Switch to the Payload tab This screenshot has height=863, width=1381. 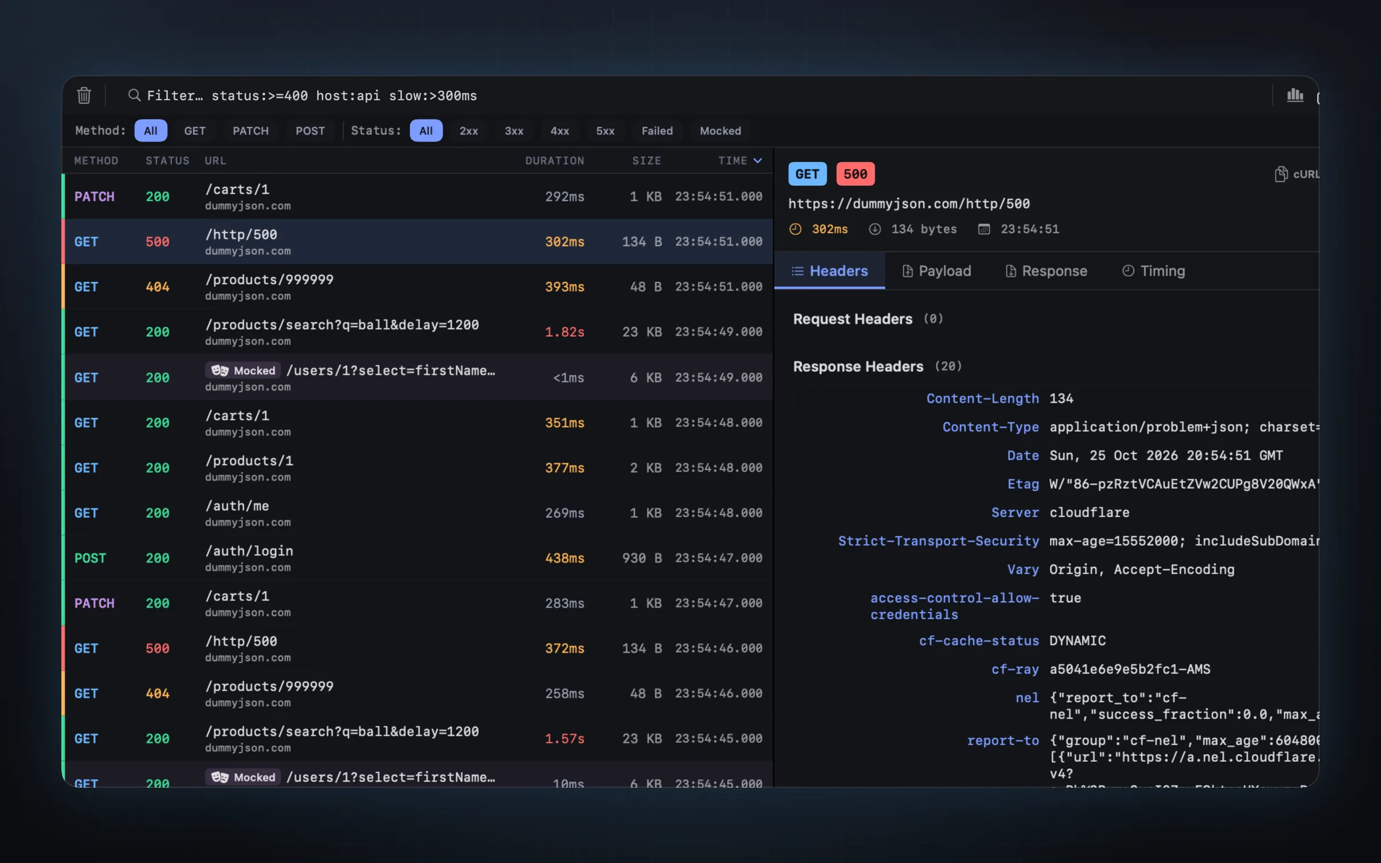(x=936, y=271)
